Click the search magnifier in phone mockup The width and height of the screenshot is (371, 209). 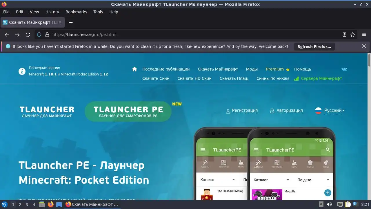(x=328, y=150)
